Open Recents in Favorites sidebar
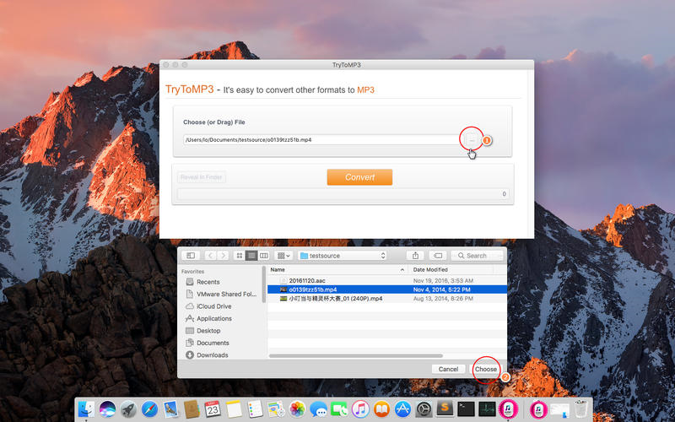This screenshot has width=675, height=422. click(208, 282)
